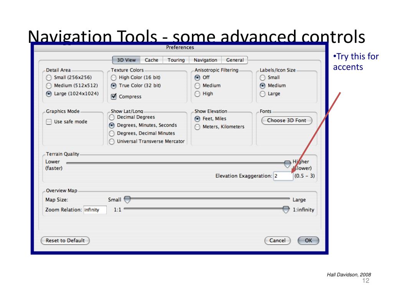Click the 'Large' map size label

[x=299, y=200]
